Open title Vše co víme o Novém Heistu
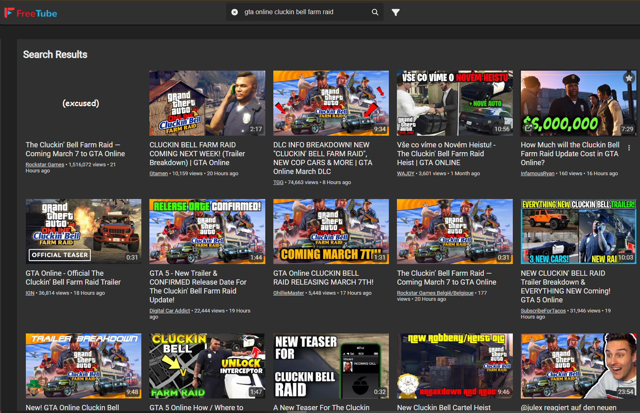This screenshot has height=413, width=640. coord(446,154)
